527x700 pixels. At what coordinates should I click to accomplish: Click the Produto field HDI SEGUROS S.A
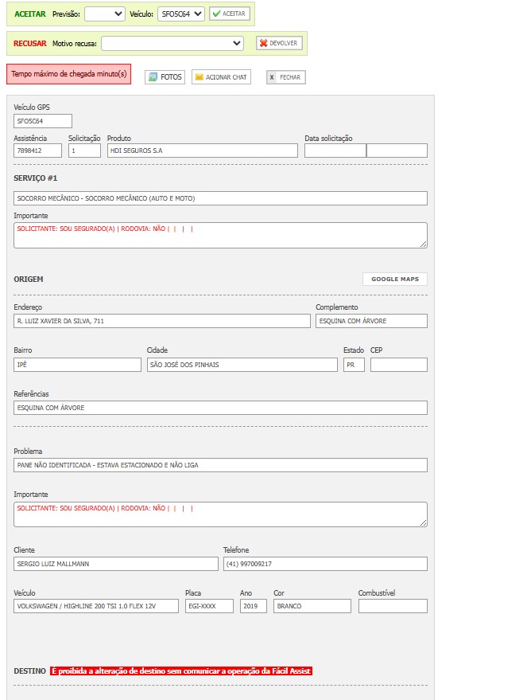point(202,151)
